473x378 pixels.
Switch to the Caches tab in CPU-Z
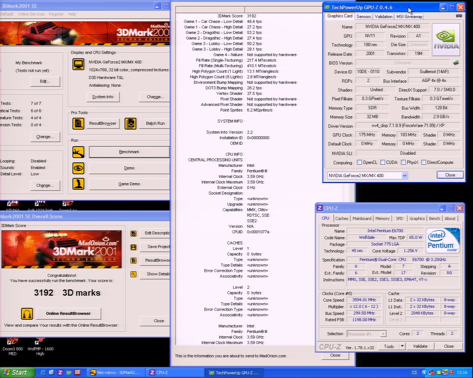(342, 219)
